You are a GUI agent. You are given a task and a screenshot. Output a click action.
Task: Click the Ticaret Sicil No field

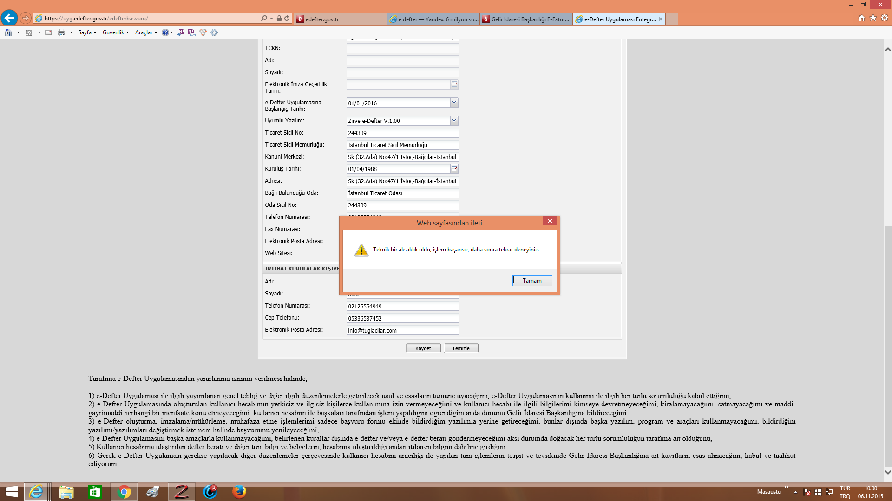(x=402, y=133)
